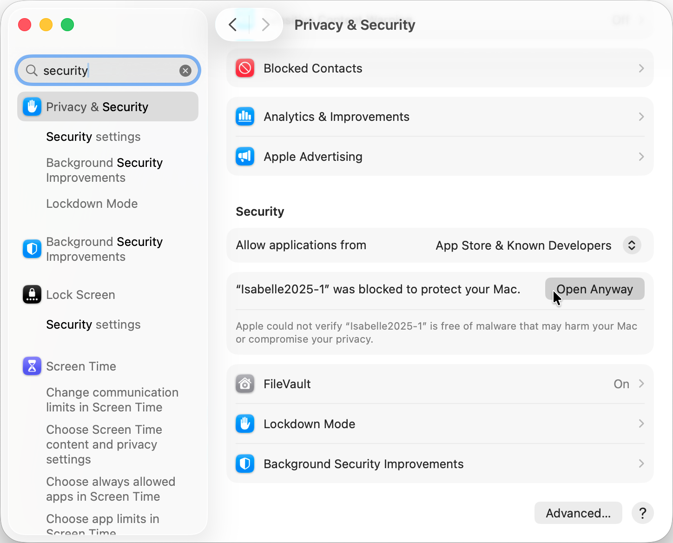Click the FileVault house icon

tap(245, 384)
